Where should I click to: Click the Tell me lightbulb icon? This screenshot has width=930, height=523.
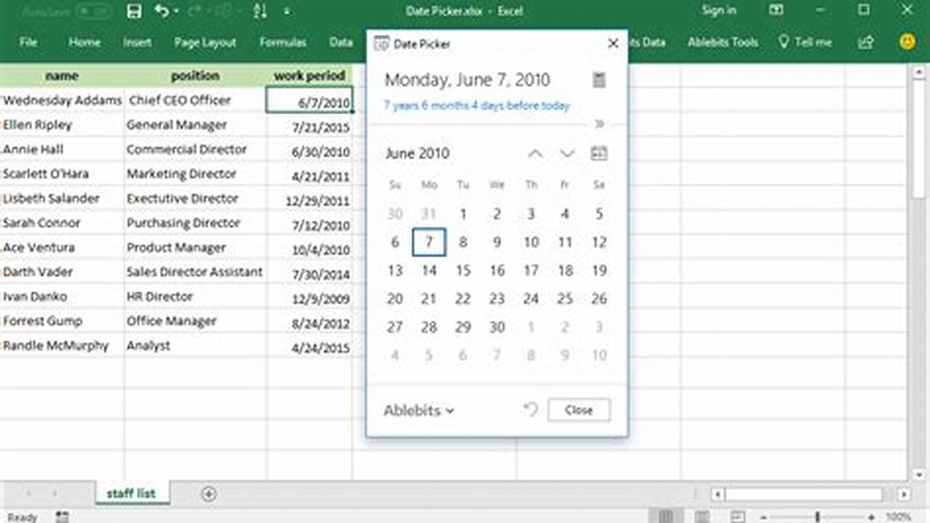(x=783, y=42)
